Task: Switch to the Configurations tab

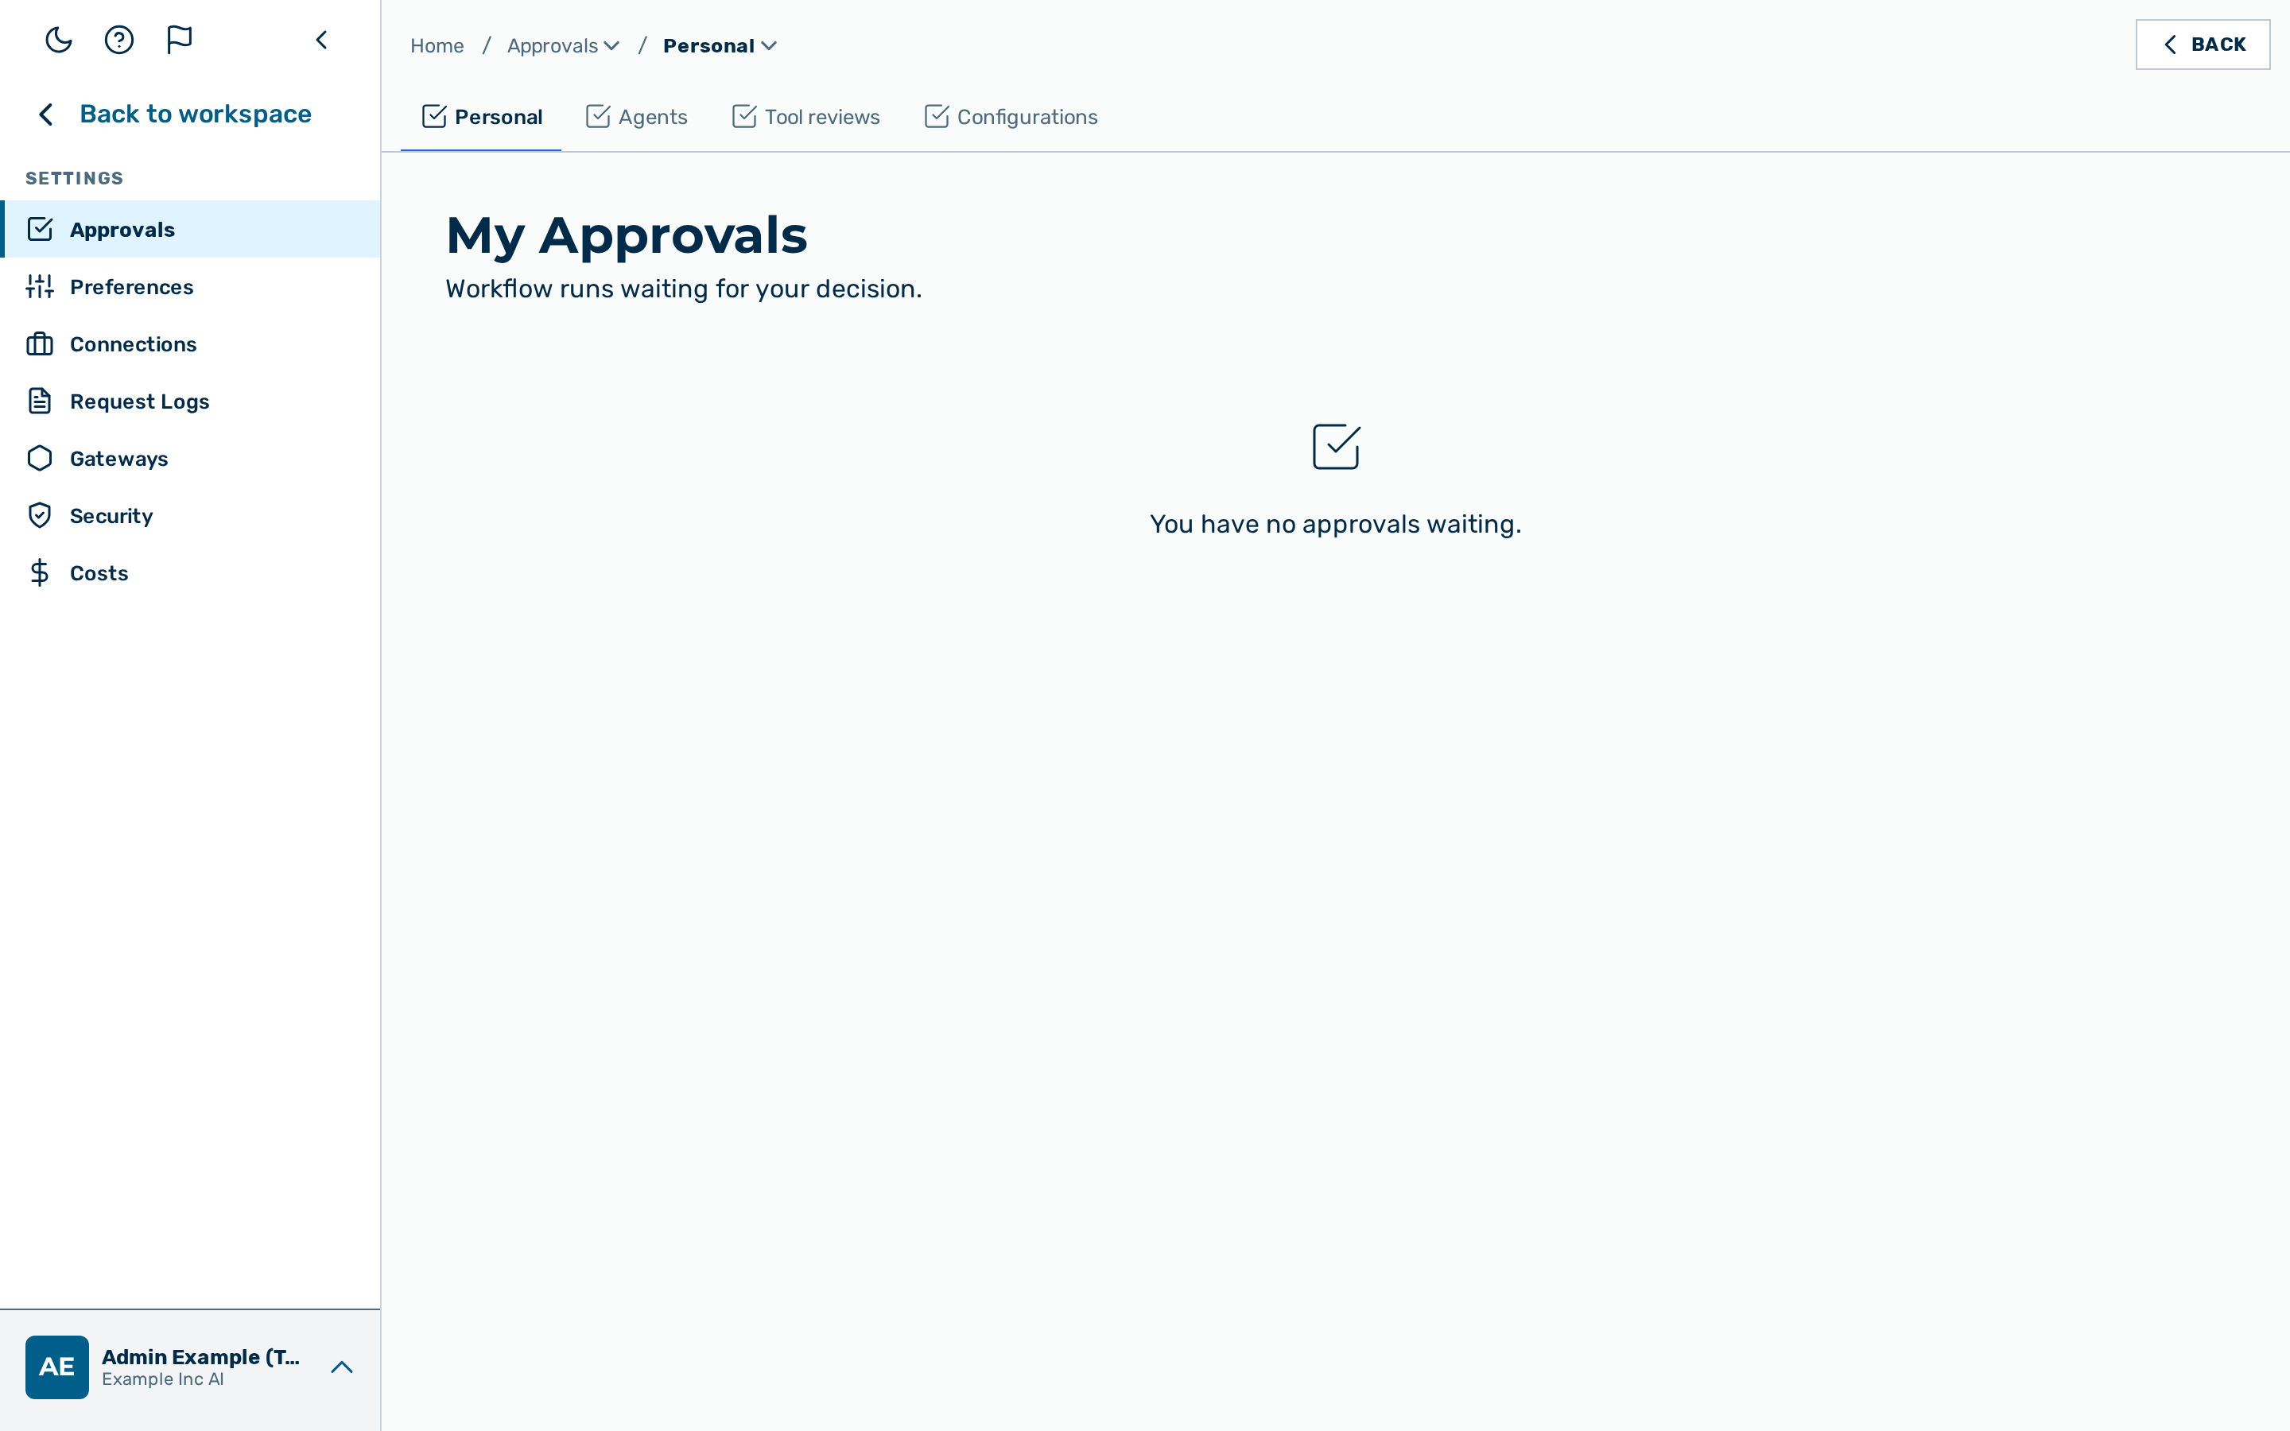Action: (1011, 118)
